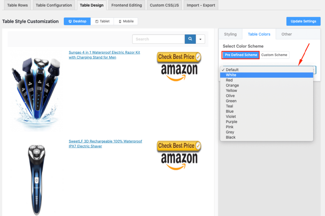This screenshot has height=216, width=325.
Task: Click into the table Search field
Action: [159, 39]
